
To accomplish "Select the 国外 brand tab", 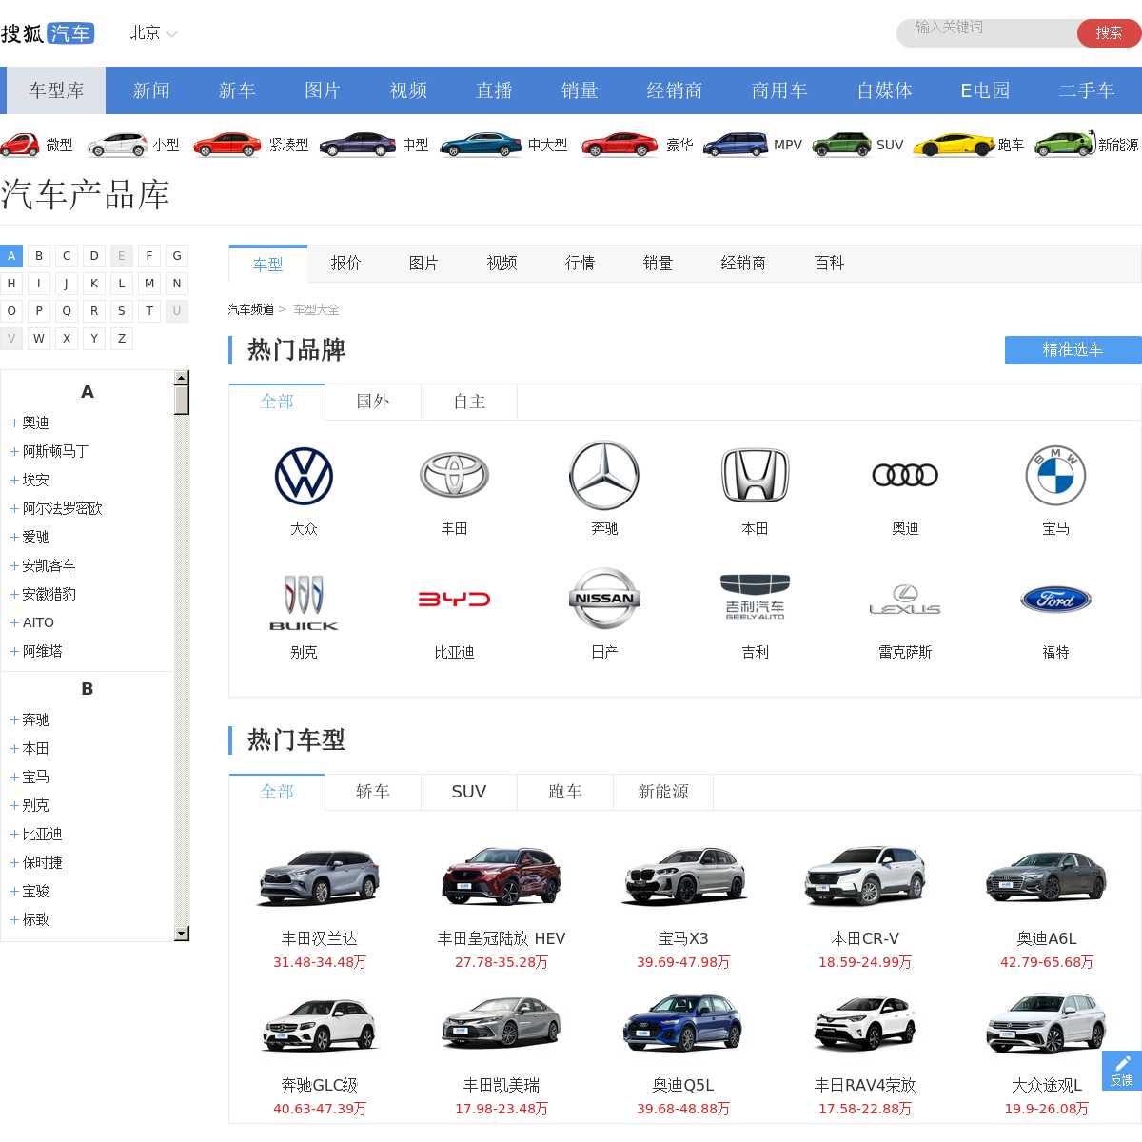I will click(x=373, y=402).
